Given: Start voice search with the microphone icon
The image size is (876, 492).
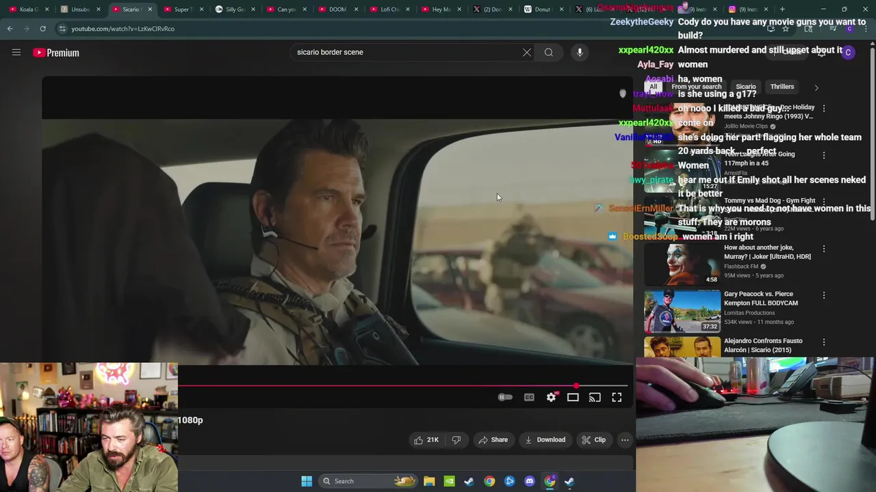Looking at the screenshot, I should (580, 53).
